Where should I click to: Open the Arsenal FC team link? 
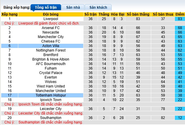(51, 28)
